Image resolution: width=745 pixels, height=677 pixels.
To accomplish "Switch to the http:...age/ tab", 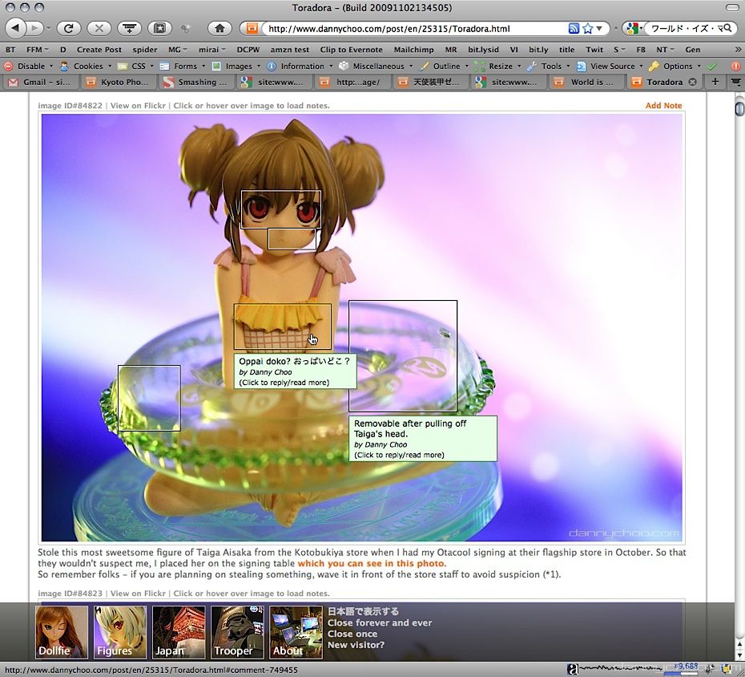I will pos(351,82).
